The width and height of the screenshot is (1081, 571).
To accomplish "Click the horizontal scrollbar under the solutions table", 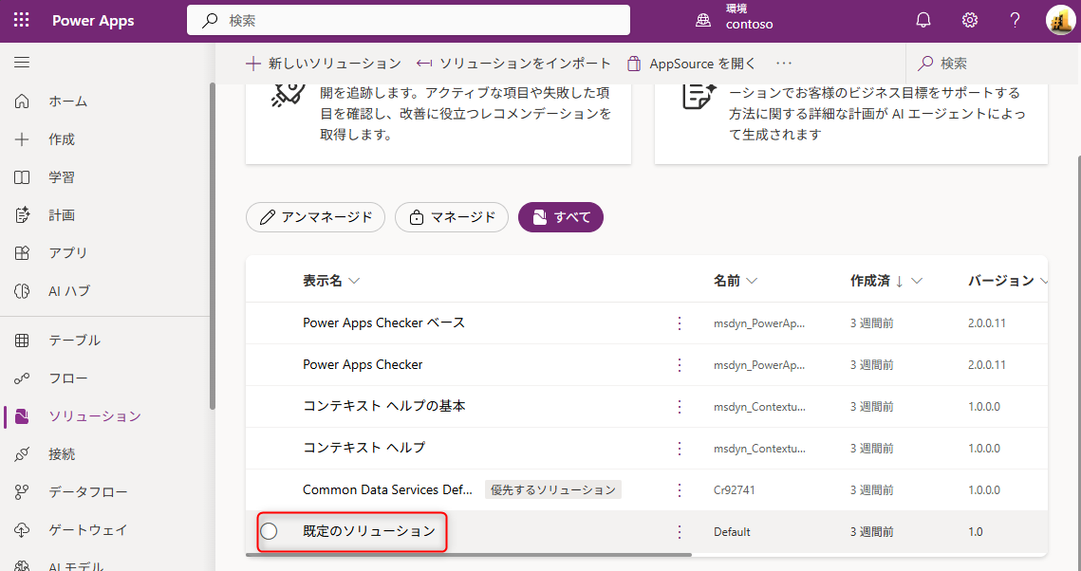I will 475,555.
